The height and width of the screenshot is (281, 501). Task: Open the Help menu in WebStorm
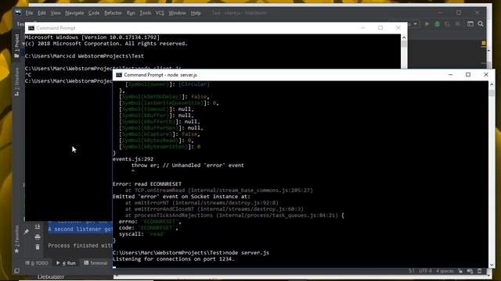pos(196,13)
